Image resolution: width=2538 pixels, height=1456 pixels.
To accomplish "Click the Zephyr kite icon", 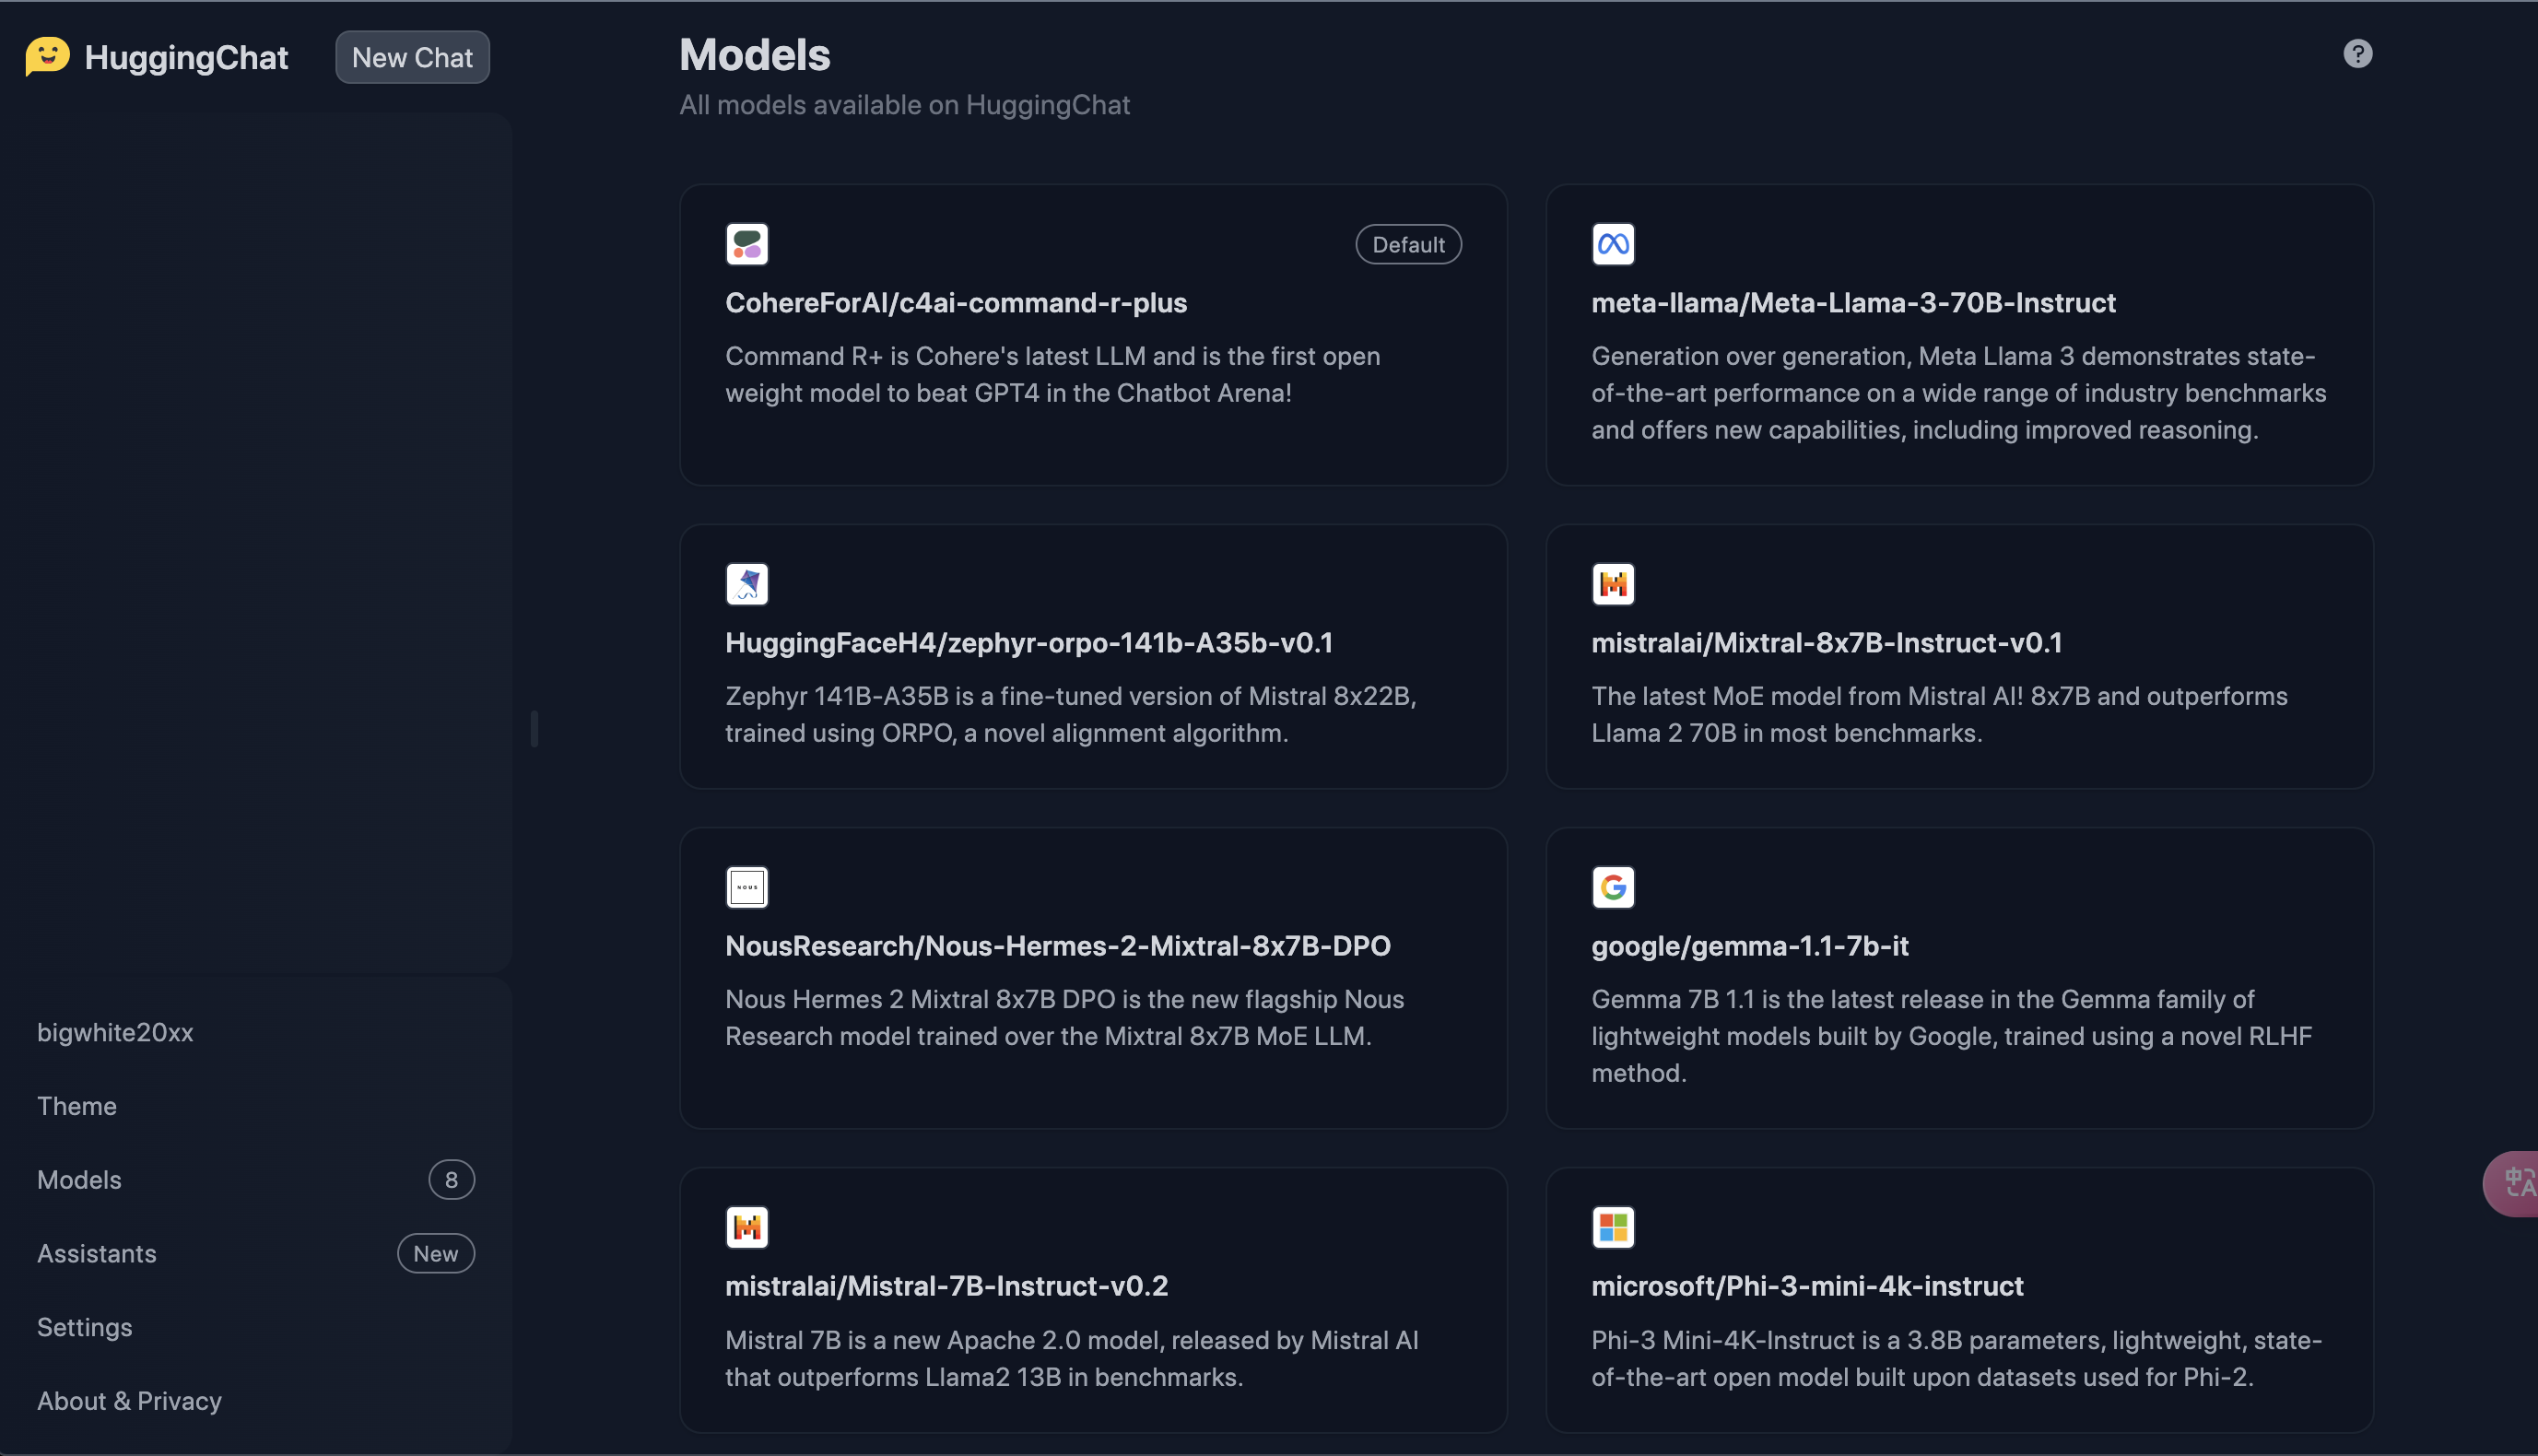I will (x=747, y=584).
